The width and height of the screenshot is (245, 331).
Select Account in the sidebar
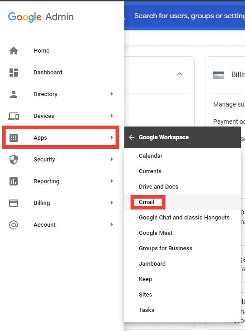[x=44, y=224]
